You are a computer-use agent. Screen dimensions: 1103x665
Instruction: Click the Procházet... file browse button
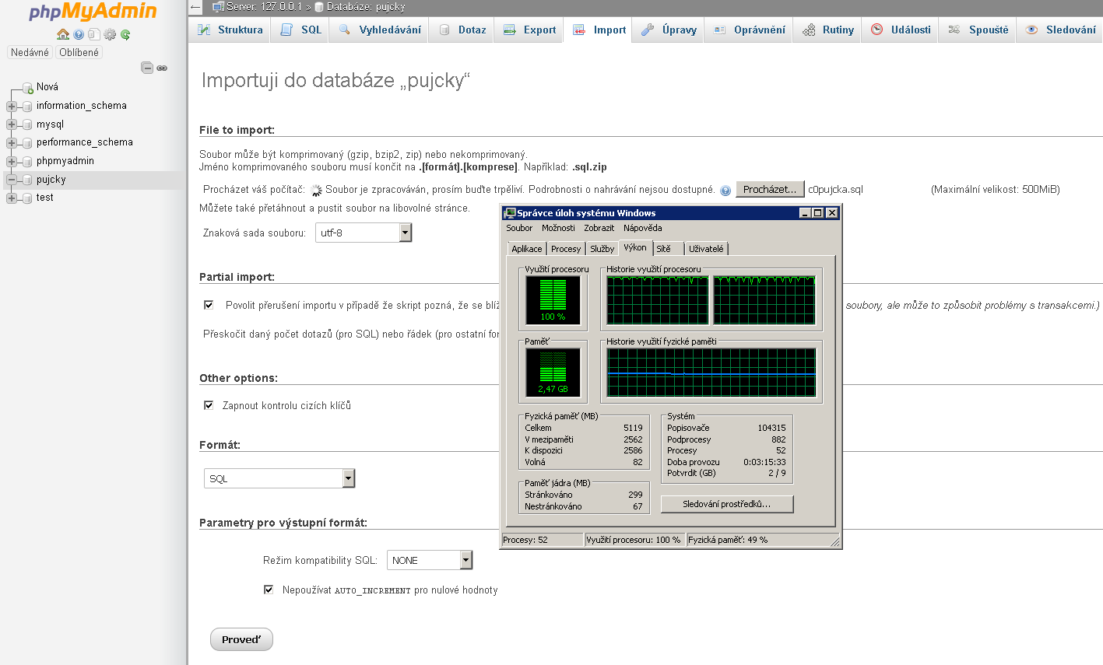[770, 189]
